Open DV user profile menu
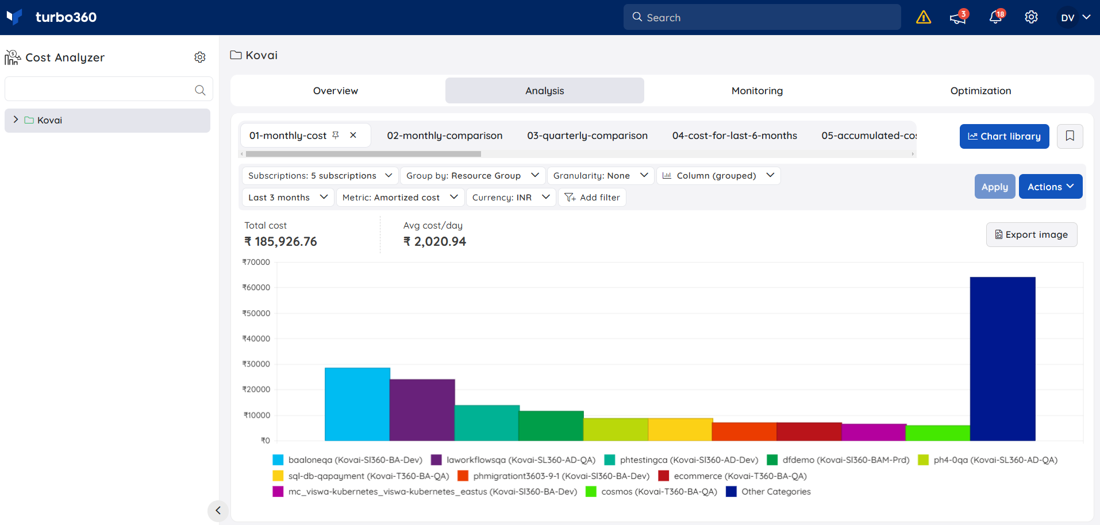Viewport: 1100px width, 525px height. [1075, 17]
